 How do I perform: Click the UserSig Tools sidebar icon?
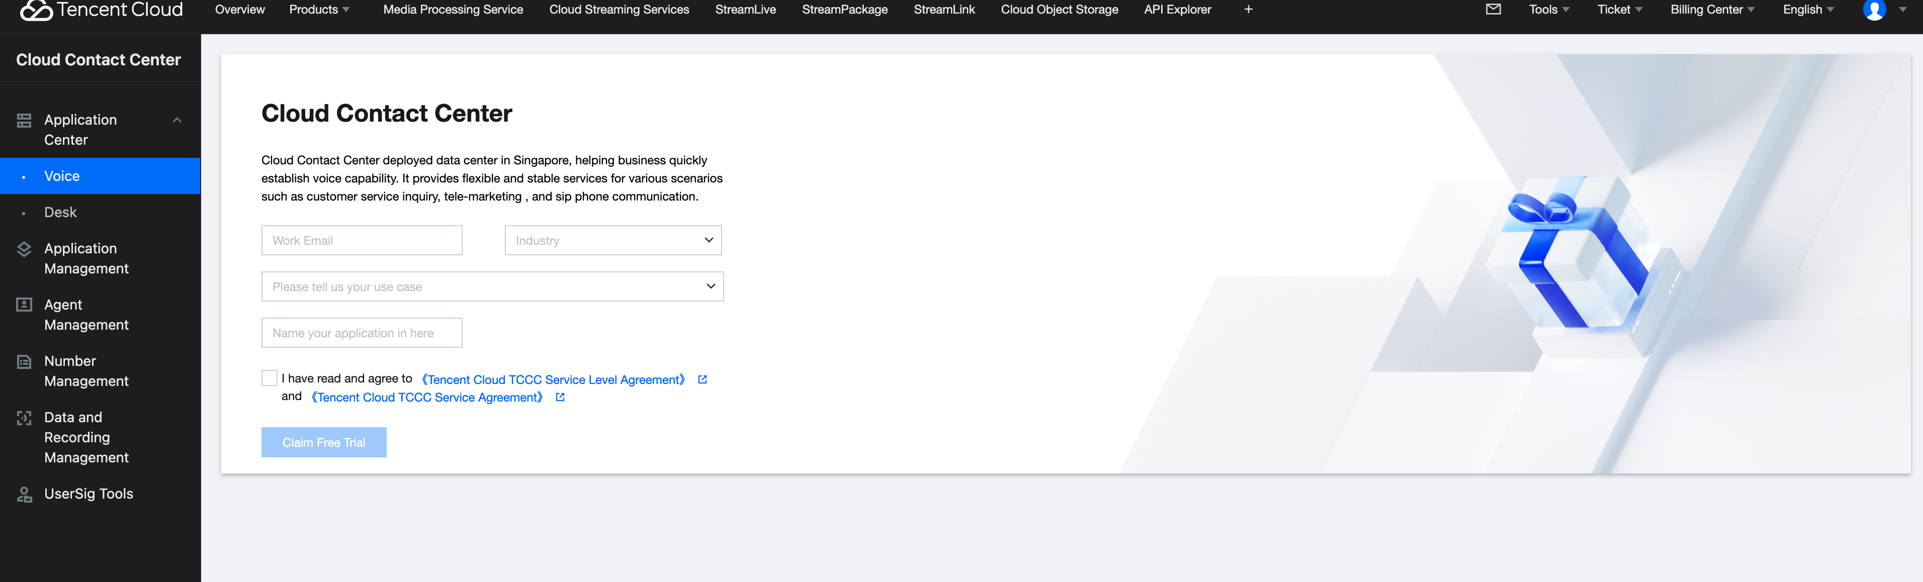tap(24, 494)
